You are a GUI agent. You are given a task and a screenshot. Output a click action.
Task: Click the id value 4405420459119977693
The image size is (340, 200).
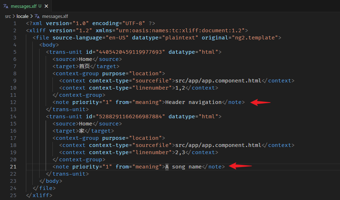pos(130,52)
